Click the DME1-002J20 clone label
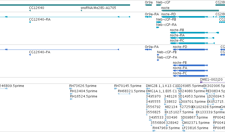 coord(211,80)
